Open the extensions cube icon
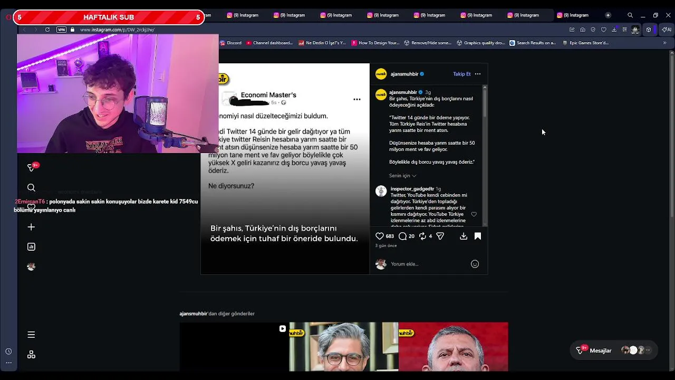The width and height of the screenshot is (675, 380). click(x=649, y=30)
